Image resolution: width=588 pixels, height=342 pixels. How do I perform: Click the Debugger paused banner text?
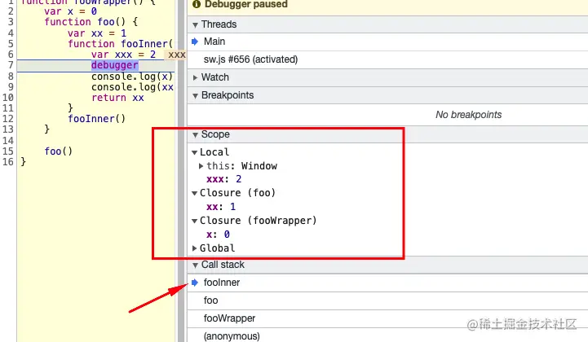tap(246, 4)
